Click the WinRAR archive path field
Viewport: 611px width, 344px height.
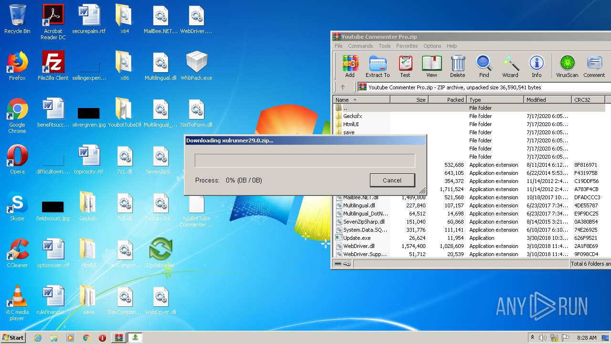click(x=484, y=87)
